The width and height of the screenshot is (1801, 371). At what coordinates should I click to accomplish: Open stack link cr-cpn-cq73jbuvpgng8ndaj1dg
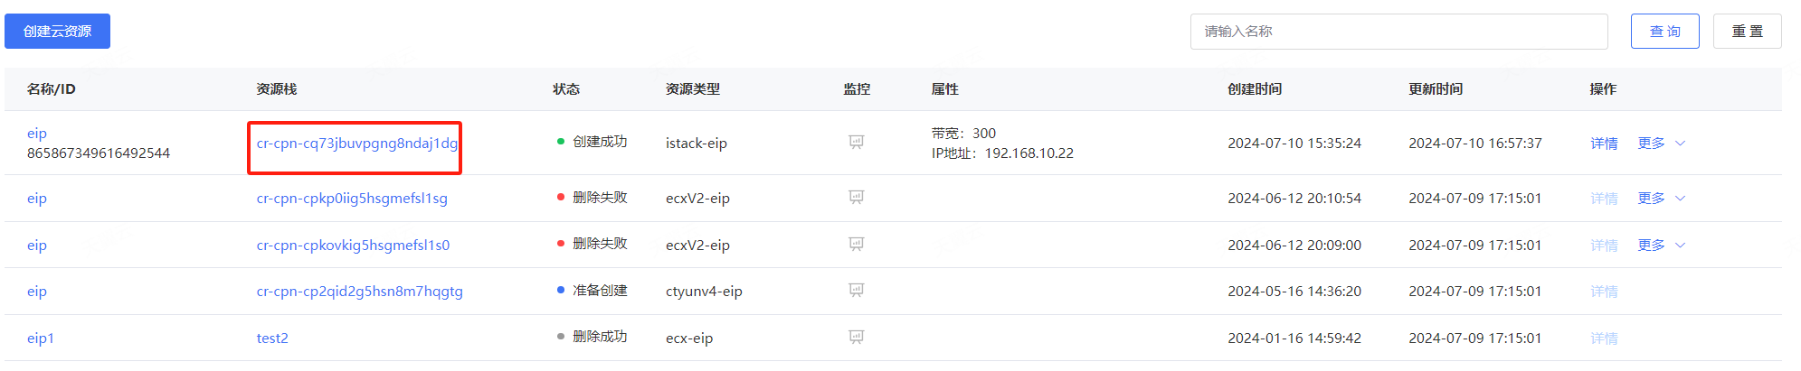[356, 143]
